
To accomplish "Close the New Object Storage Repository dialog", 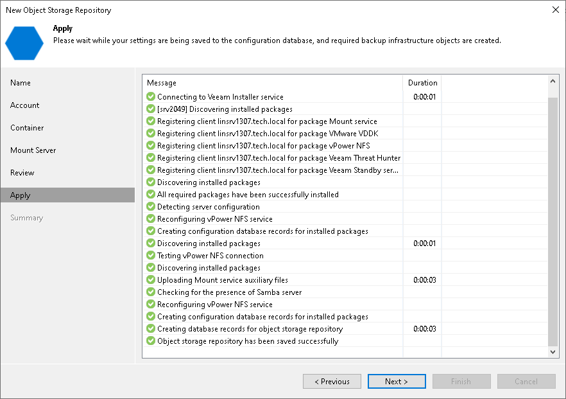I will pos(556,10).
